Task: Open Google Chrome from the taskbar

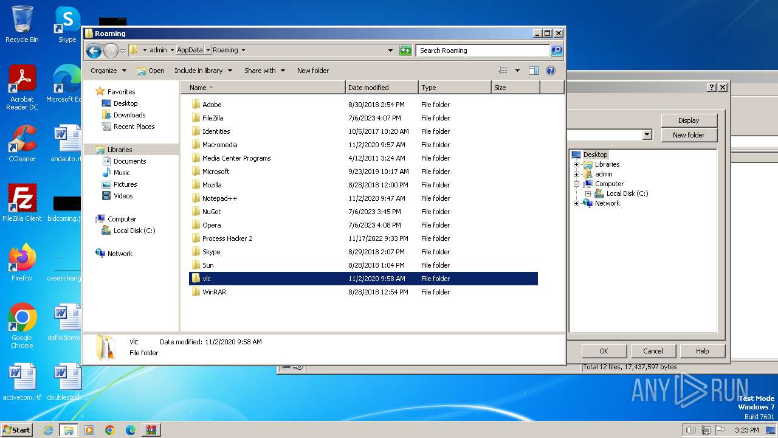Action: coord(109,430)
